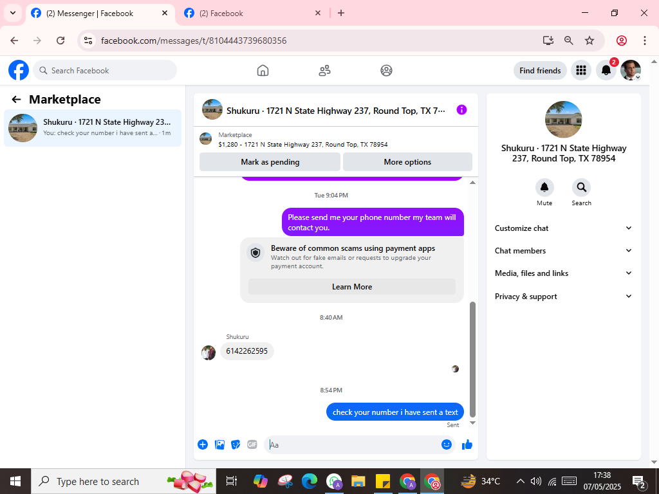Viewport: 659px width, 494px height.
Task: Attach a photo or file icon
Action: click(219, 444)
